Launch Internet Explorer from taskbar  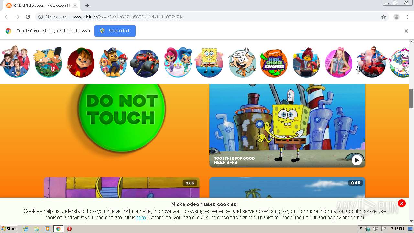point(26,229)
